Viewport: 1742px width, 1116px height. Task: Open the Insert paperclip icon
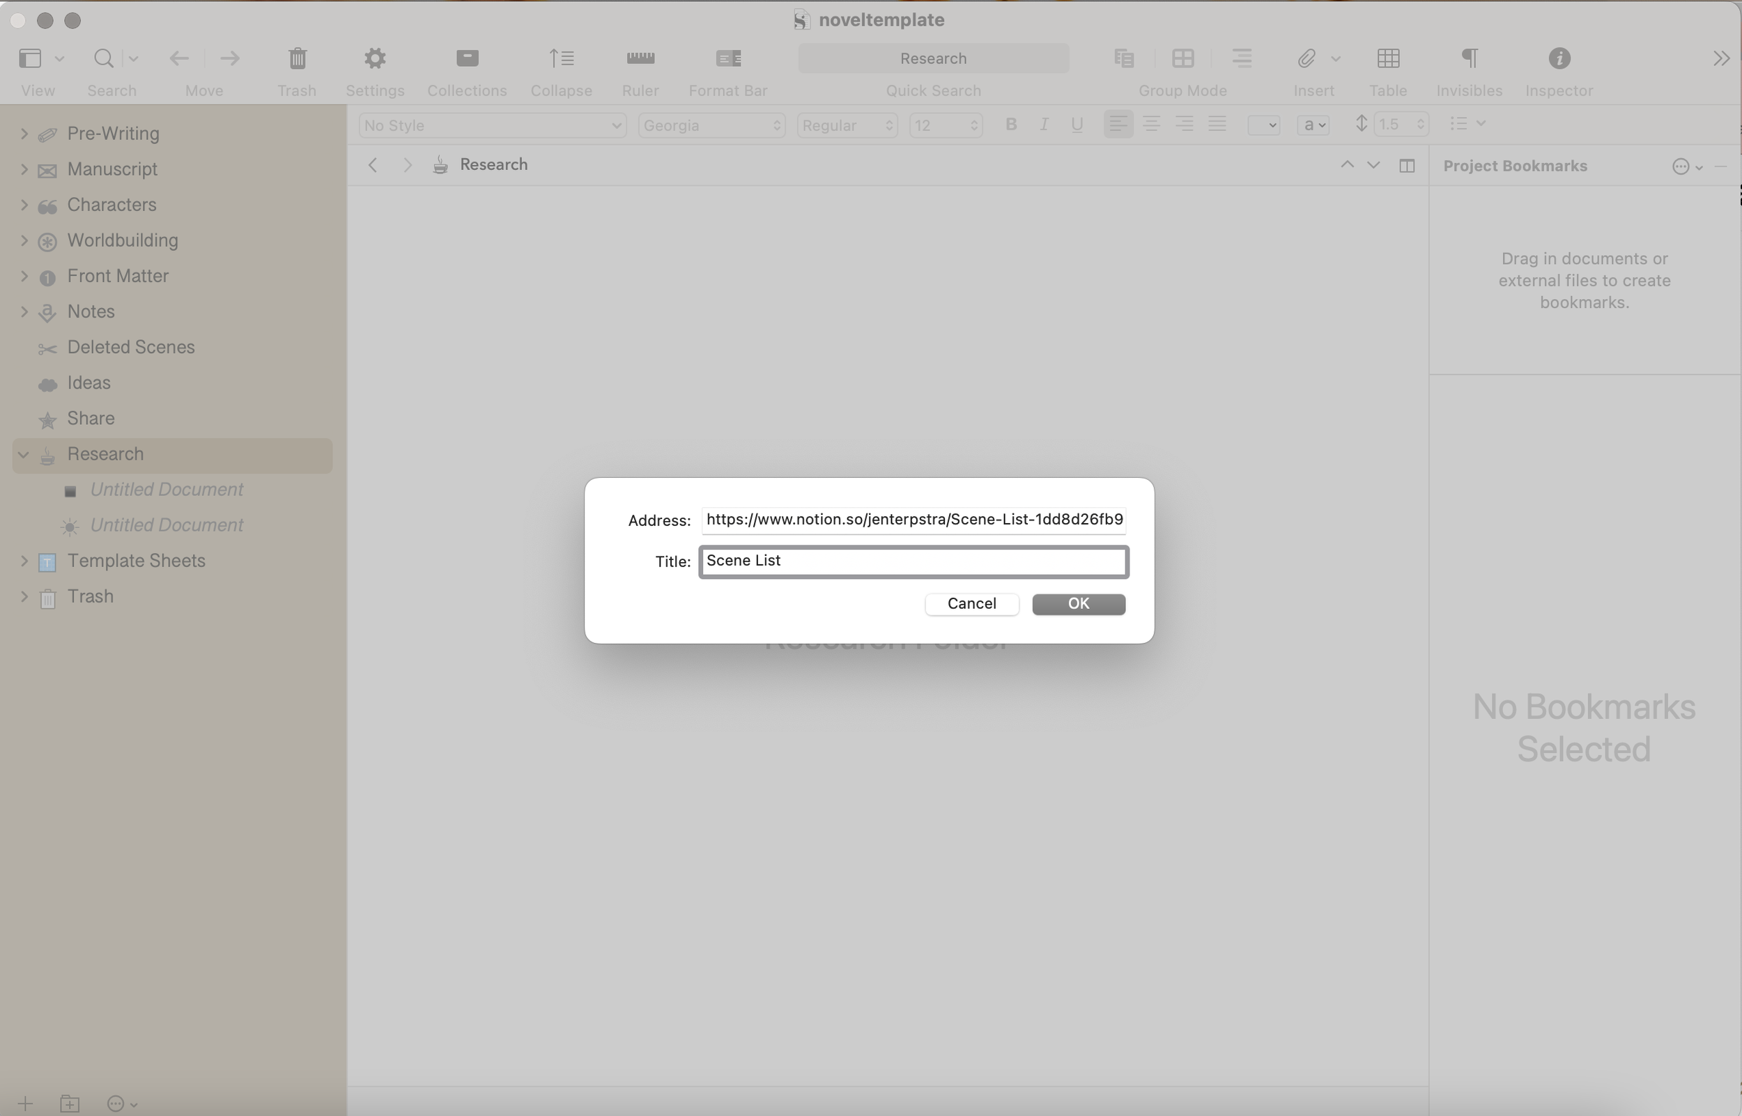(1306, 59)
